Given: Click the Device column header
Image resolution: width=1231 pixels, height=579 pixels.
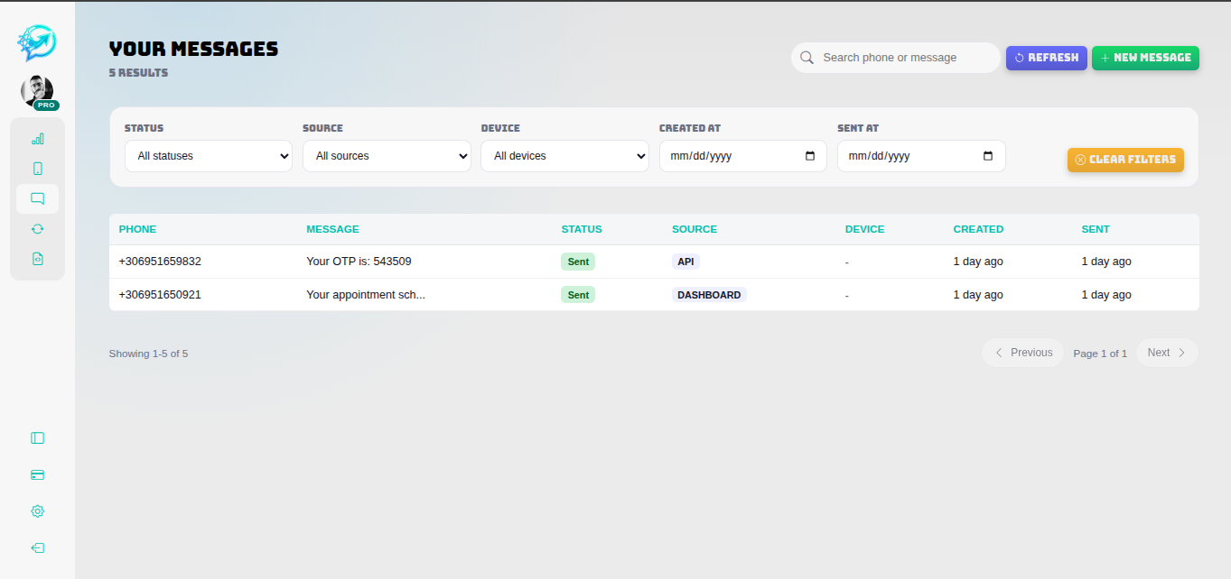Looking at the screenshot, I should (864, 229).
